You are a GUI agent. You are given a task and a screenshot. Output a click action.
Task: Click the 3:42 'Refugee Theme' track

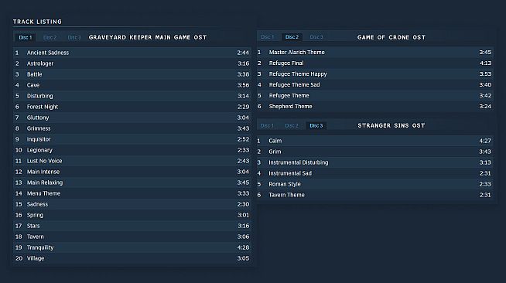(x=375, y=96)
